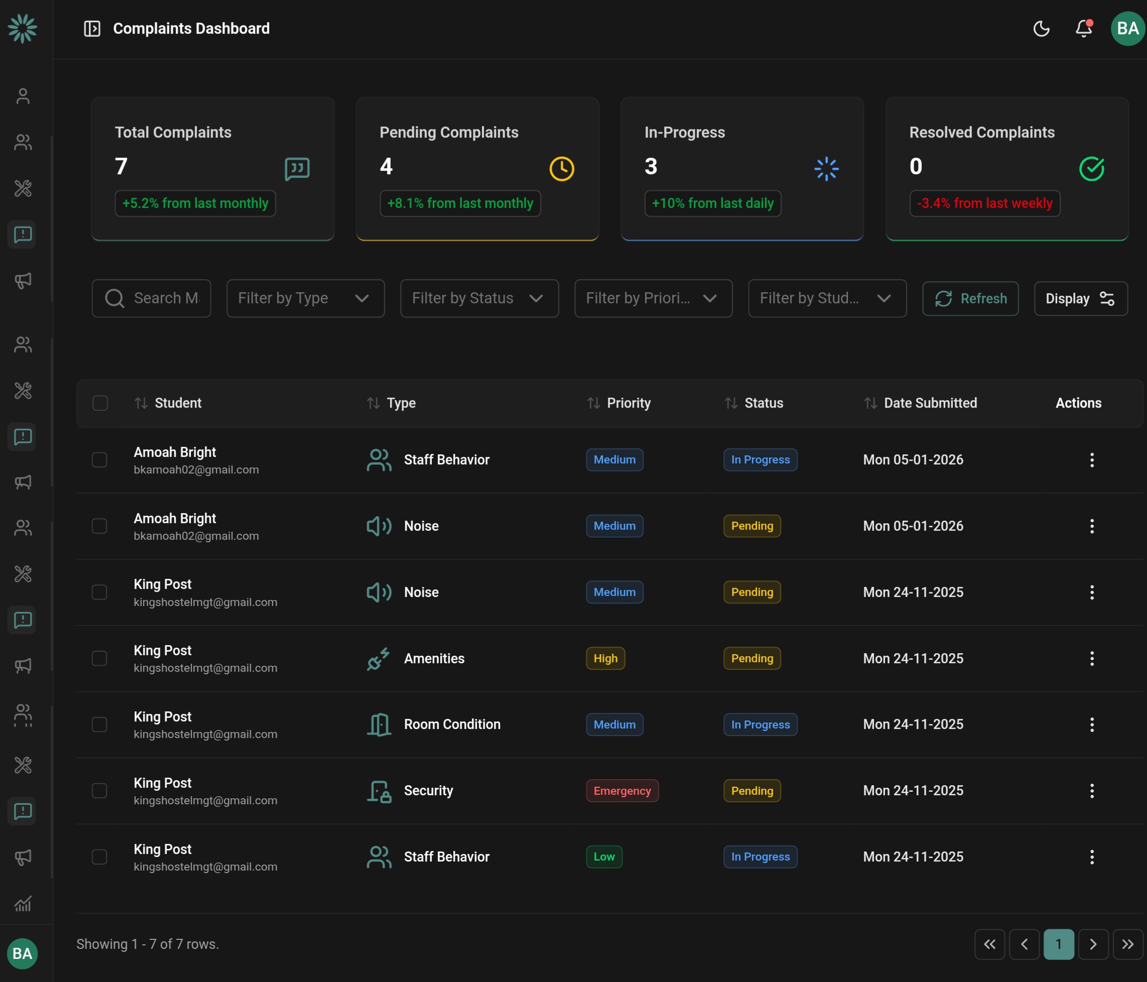Open the Filter by Status dropdown
1147x982 pixels.
pyautogui.click(x=479, y=298)
